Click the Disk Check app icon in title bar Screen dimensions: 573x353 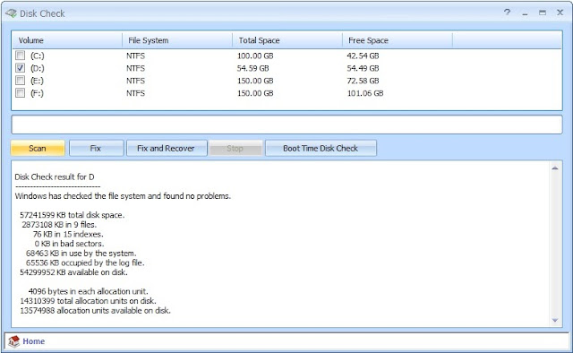pyautogui.click(x=11, y=13)
